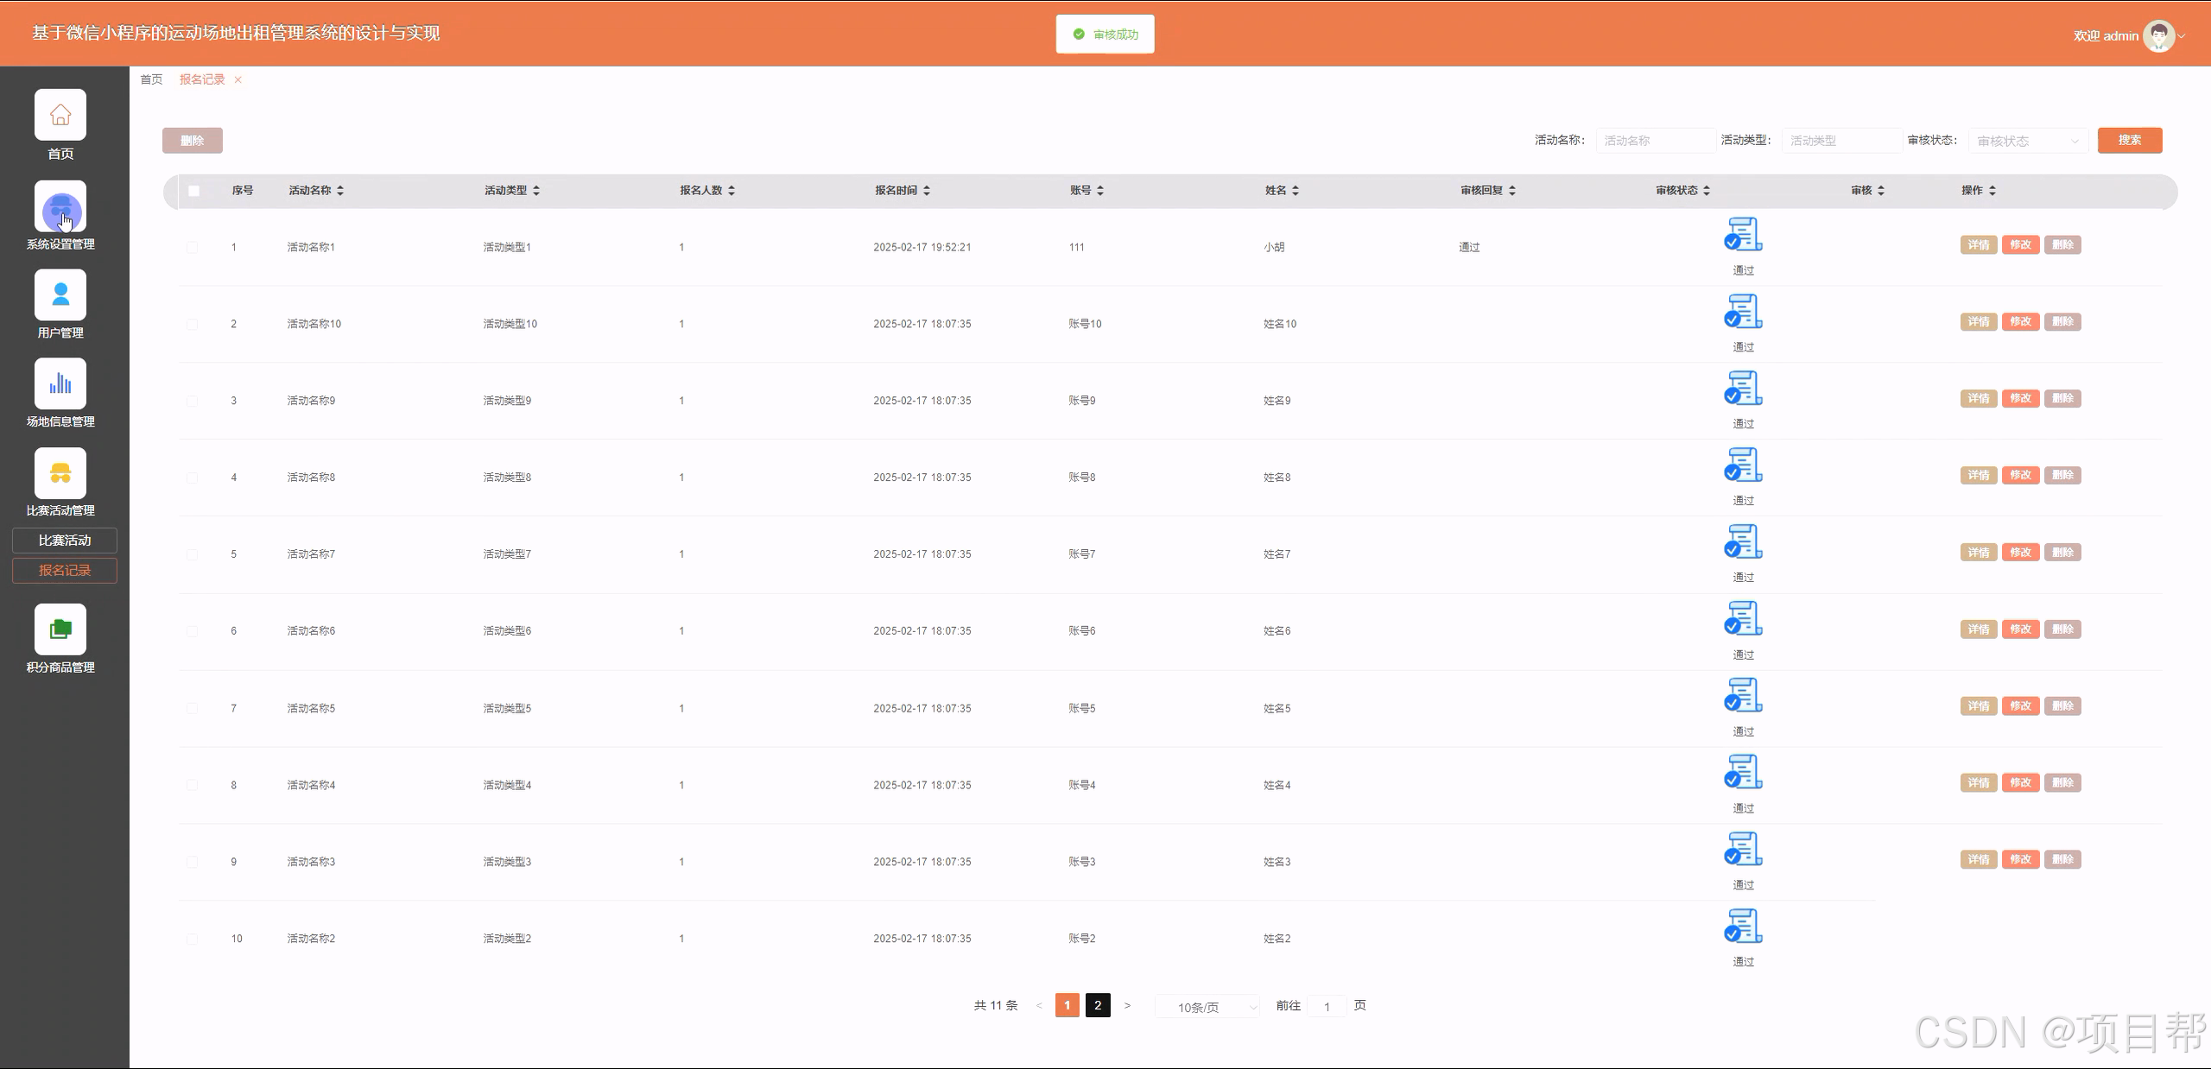
Task: Select 比赛活动 submenu item
Action: pos(65,541)
